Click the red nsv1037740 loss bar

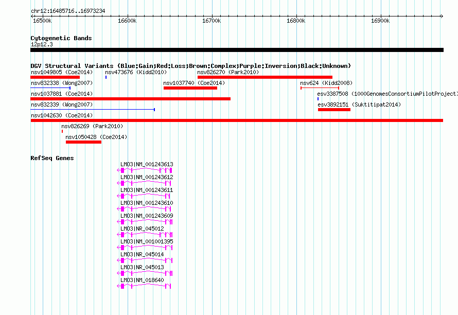(x=190, y=88)
